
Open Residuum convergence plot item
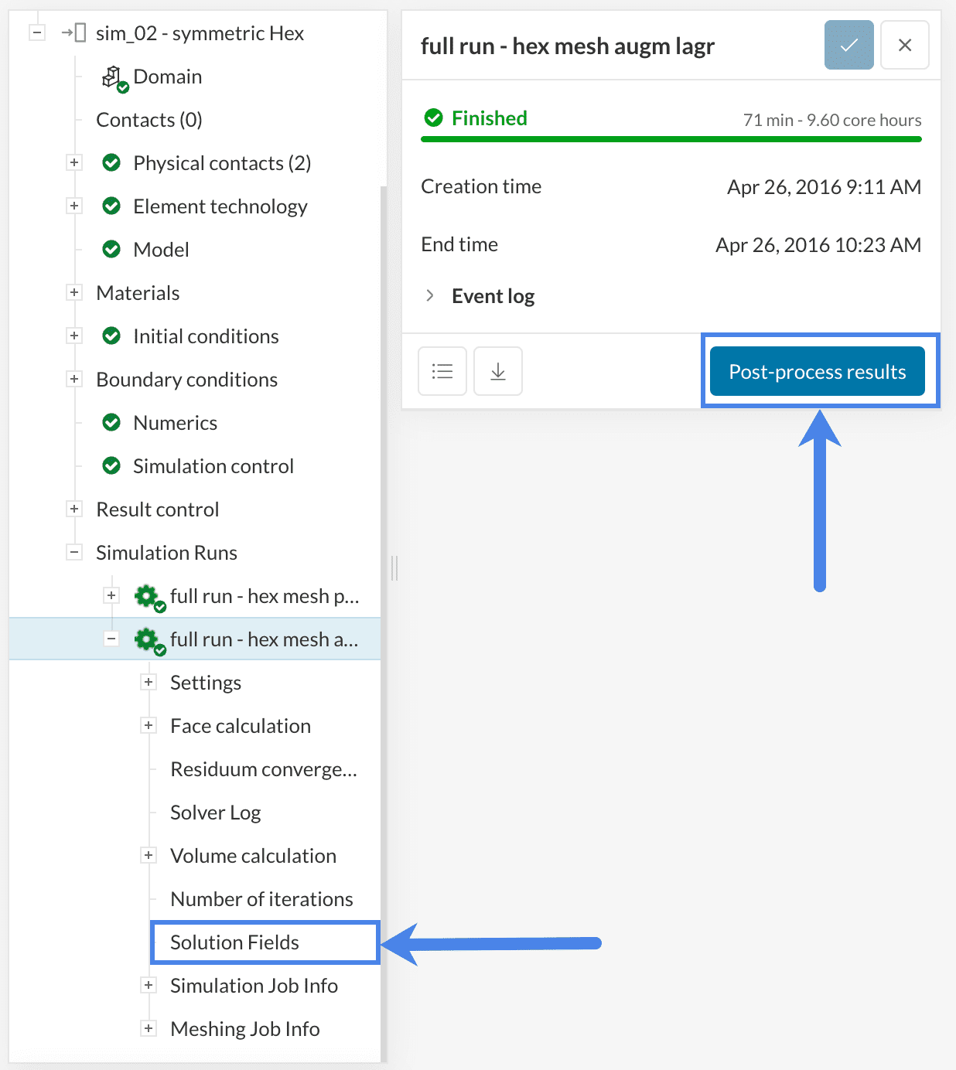pos(263,769)
